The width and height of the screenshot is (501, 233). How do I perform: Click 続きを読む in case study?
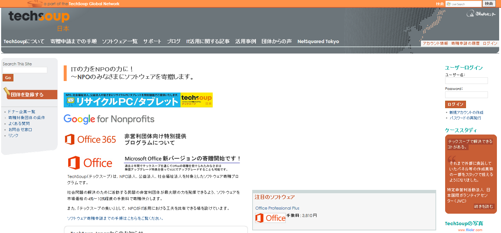pos(484,206)
